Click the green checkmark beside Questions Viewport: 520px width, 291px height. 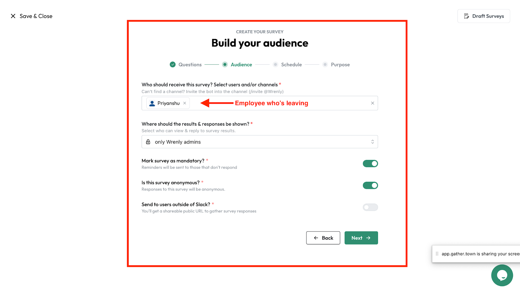(173, 64)
